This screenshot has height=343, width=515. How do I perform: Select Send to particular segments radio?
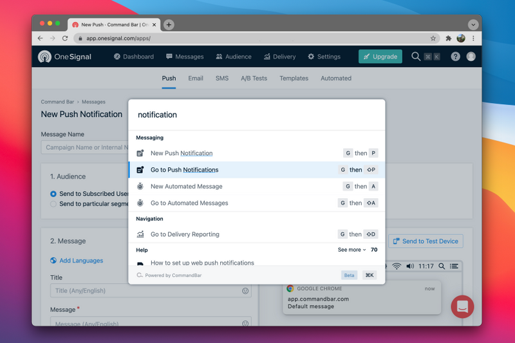pos(53,204)
